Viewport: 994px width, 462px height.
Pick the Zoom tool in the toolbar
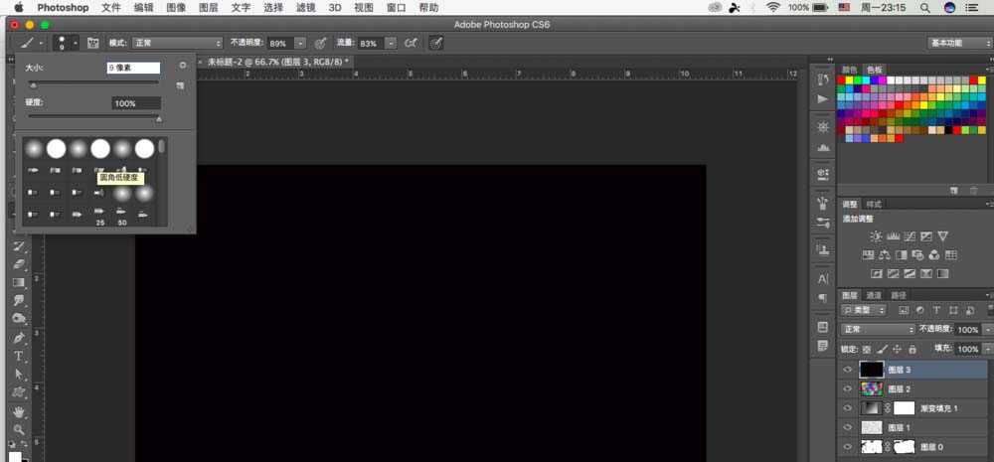click(x=18, y=429)
